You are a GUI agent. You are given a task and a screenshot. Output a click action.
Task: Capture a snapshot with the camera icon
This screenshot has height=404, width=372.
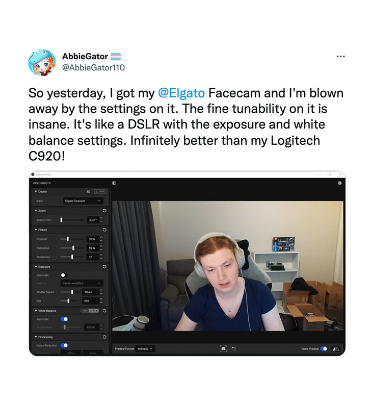pos(223,348)
